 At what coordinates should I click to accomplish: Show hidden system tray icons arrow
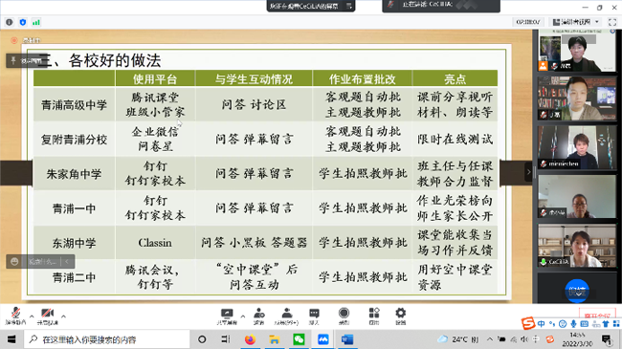(x=490, y=339)
